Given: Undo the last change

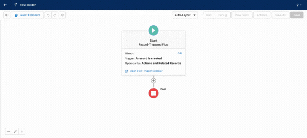Looking at the screenshot, I should tap(48, 15).
